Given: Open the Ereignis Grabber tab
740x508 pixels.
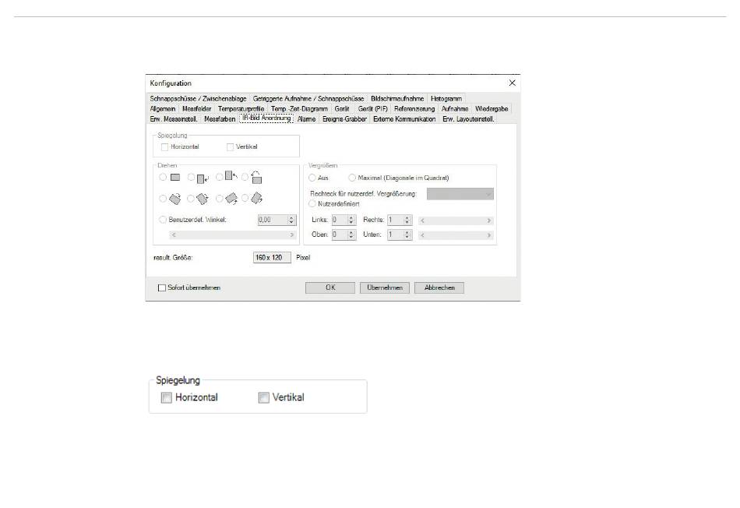Looking at the screenshot, I should pos(344,119).
